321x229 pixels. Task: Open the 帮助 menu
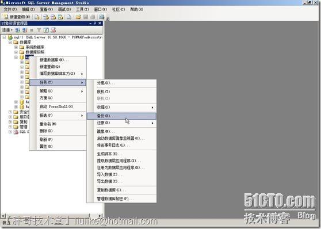136,9
